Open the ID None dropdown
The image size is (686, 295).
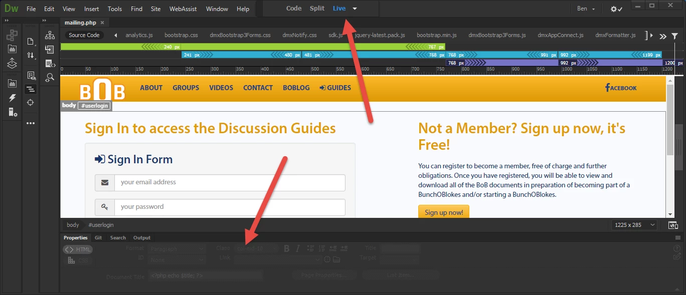(x=178, y=259)
